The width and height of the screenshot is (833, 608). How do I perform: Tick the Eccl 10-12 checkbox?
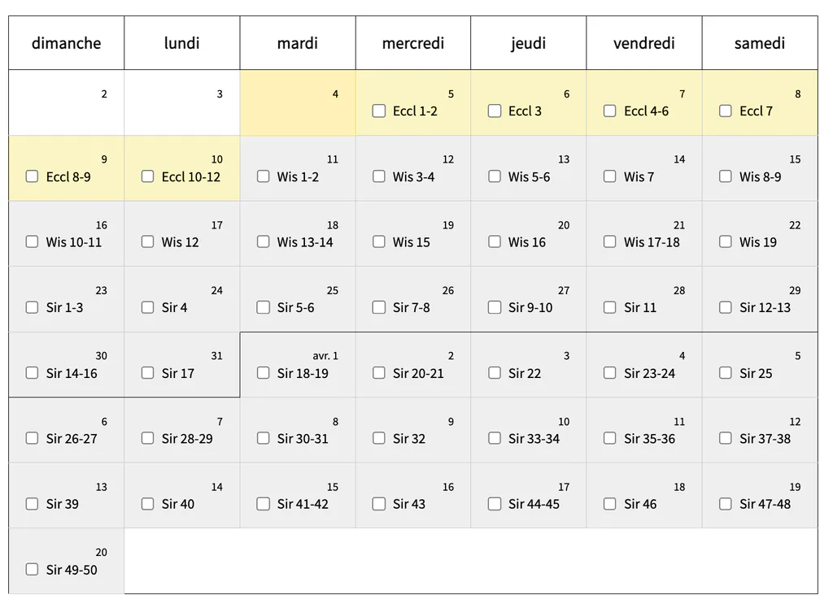[148, 176]
